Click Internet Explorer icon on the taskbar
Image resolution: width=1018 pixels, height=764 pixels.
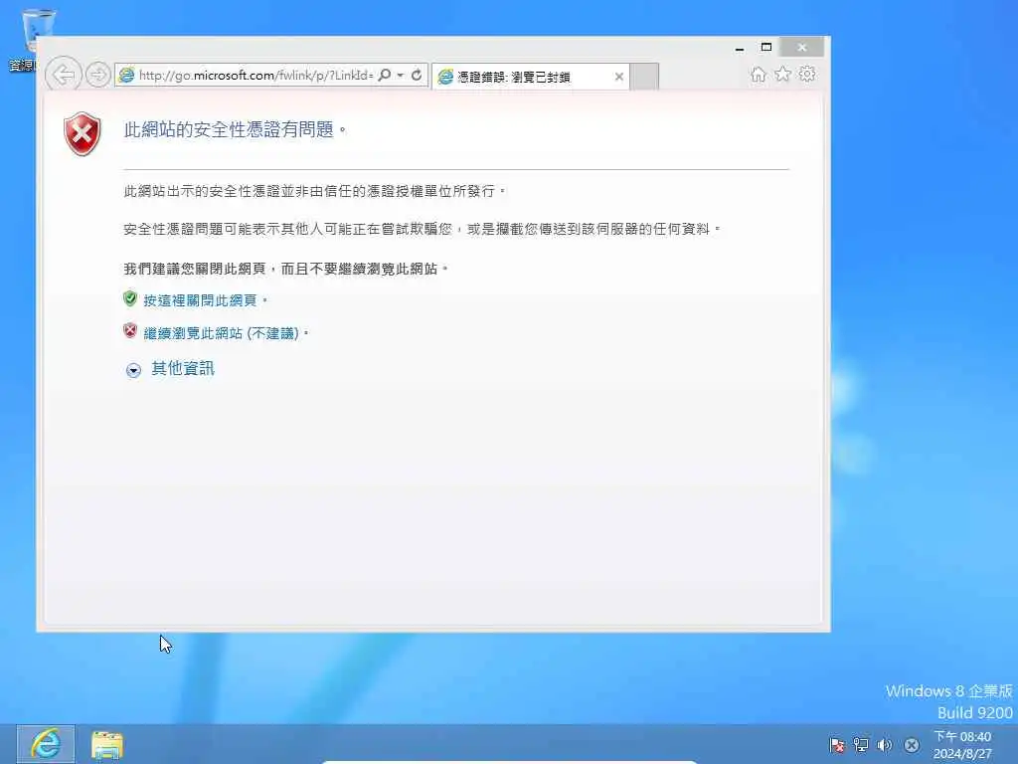coord(46,744)
